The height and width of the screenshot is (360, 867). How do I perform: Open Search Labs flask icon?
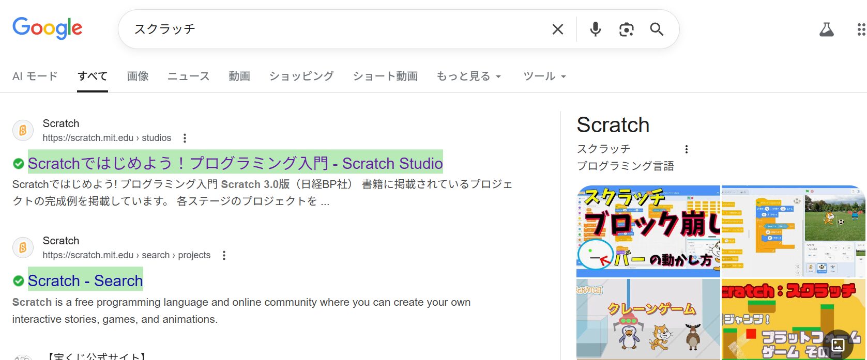coord(826,29)
